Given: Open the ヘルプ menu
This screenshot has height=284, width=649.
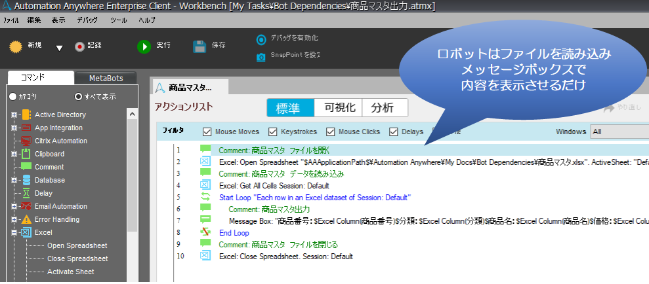Looking at the screenshot, I should point(147,20).
